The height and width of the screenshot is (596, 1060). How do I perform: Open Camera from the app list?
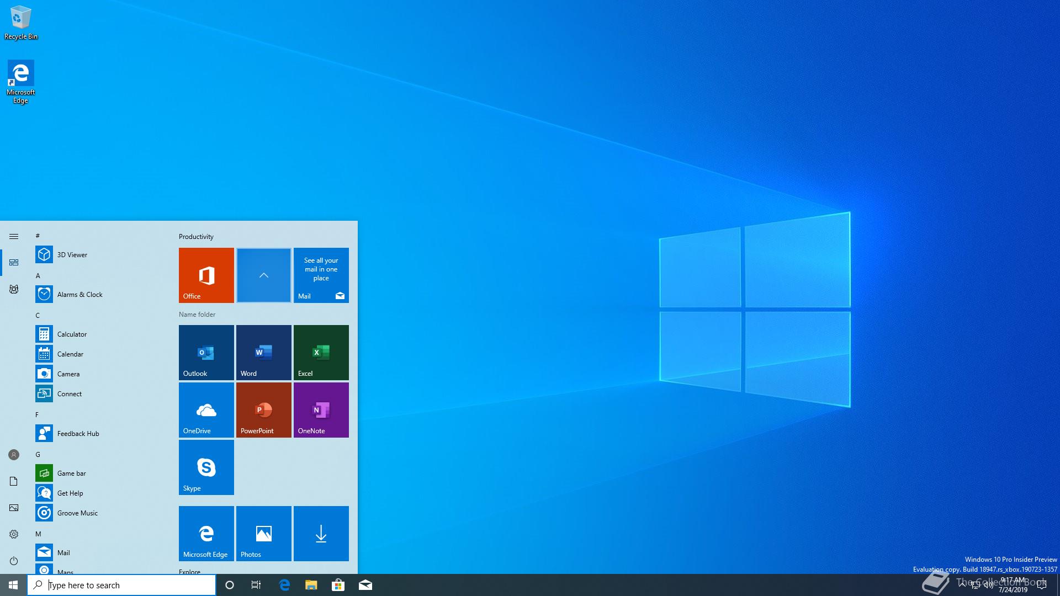click(99, 374)
